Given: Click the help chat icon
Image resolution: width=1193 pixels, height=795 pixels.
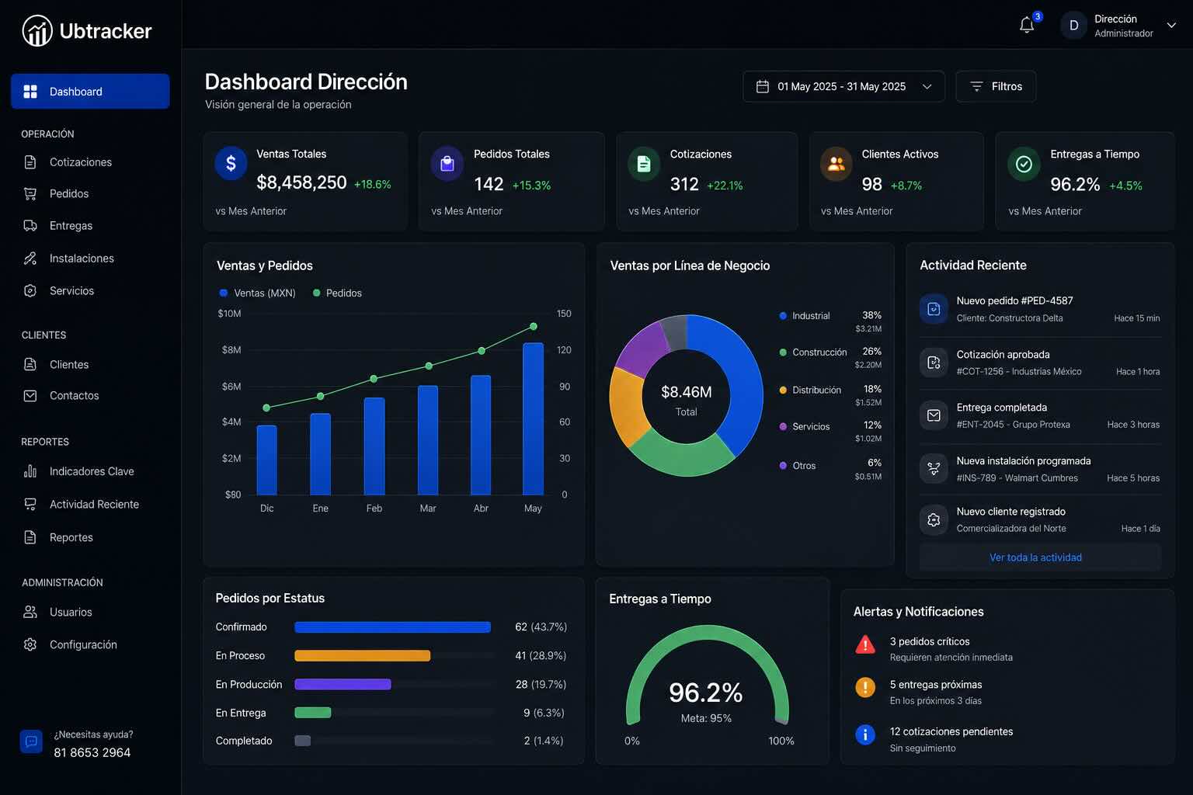Looking at the screenshot, I should pos(31,742).
